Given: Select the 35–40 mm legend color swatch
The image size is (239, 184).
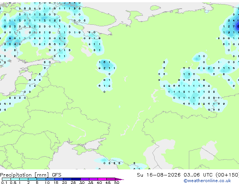Looking at the screenshot, I should click(93, 179).
